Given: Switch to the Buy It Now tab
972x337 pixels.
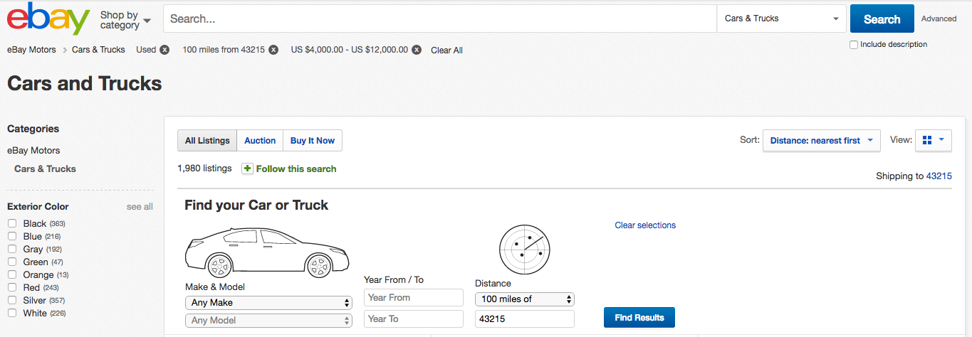Looking at the screenshot, I should click(x=313, y=141).
